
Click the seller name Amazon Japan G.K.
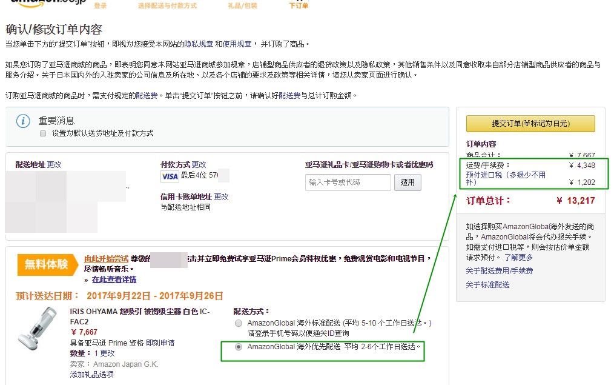click(x=125, y=364)
